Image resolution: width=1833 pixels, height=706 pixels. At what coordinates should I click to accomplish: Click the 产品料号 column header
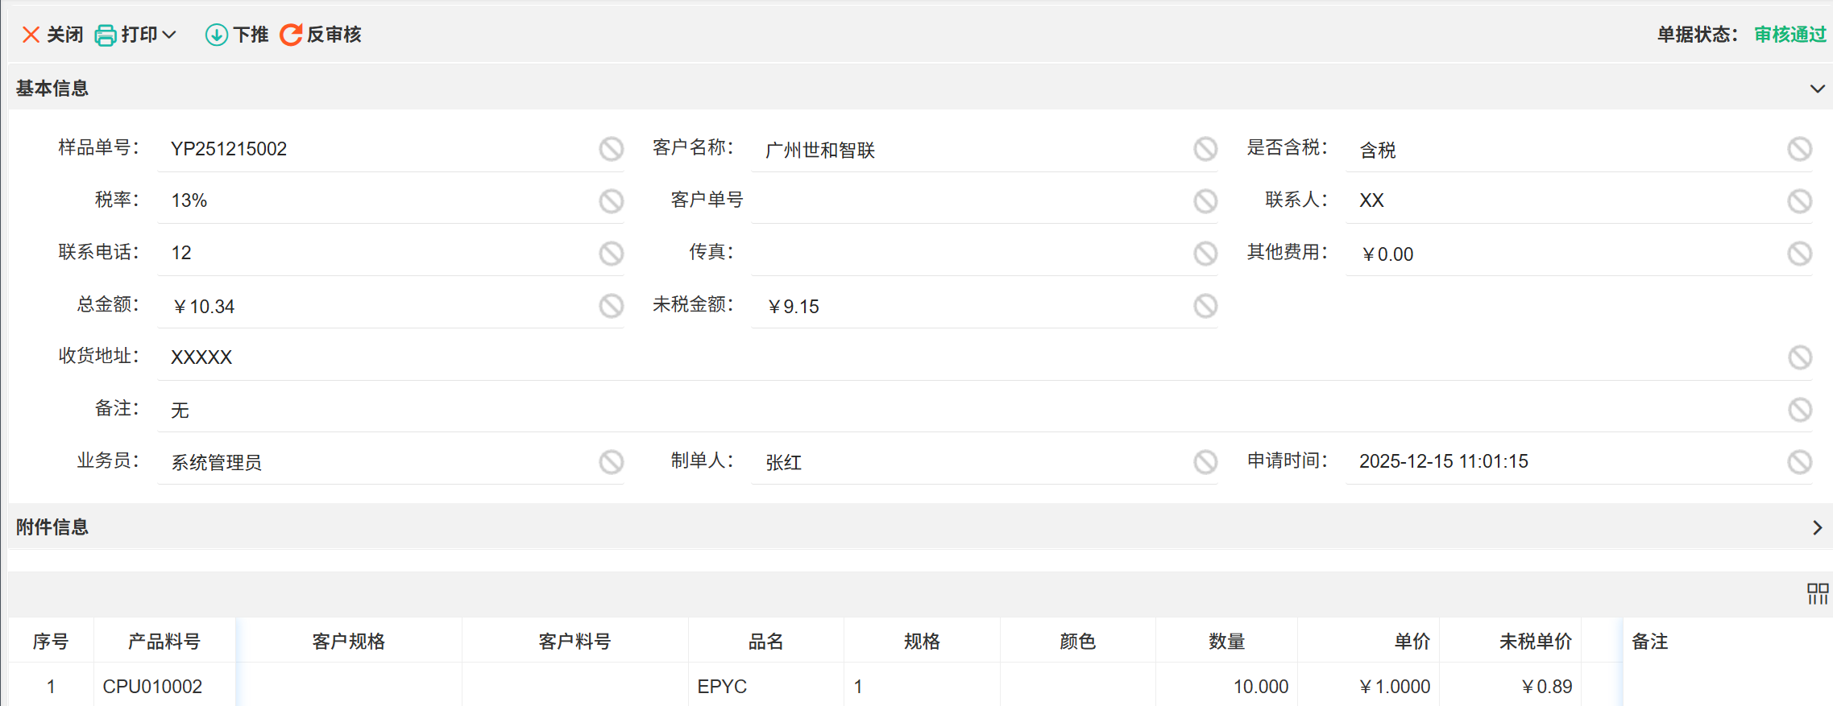point(164,642)
